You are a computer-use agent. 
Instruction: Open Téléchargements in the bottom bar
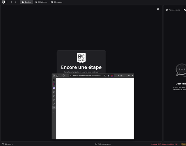[103, 144]
